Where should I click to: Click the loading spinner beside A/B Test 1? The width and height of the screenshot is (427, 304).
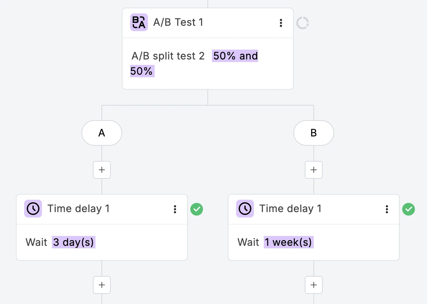(302, 23)
